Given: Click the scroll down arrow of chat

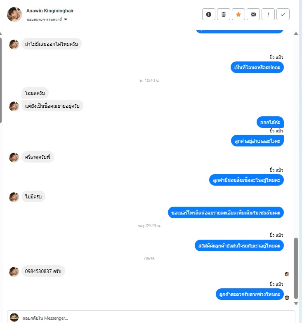Looking at the screenshot, I should tap(296, 303).
